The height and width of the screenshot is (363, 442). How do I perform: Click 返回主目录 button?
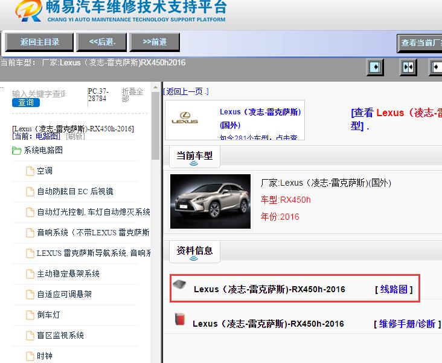[x=39, y=42]
